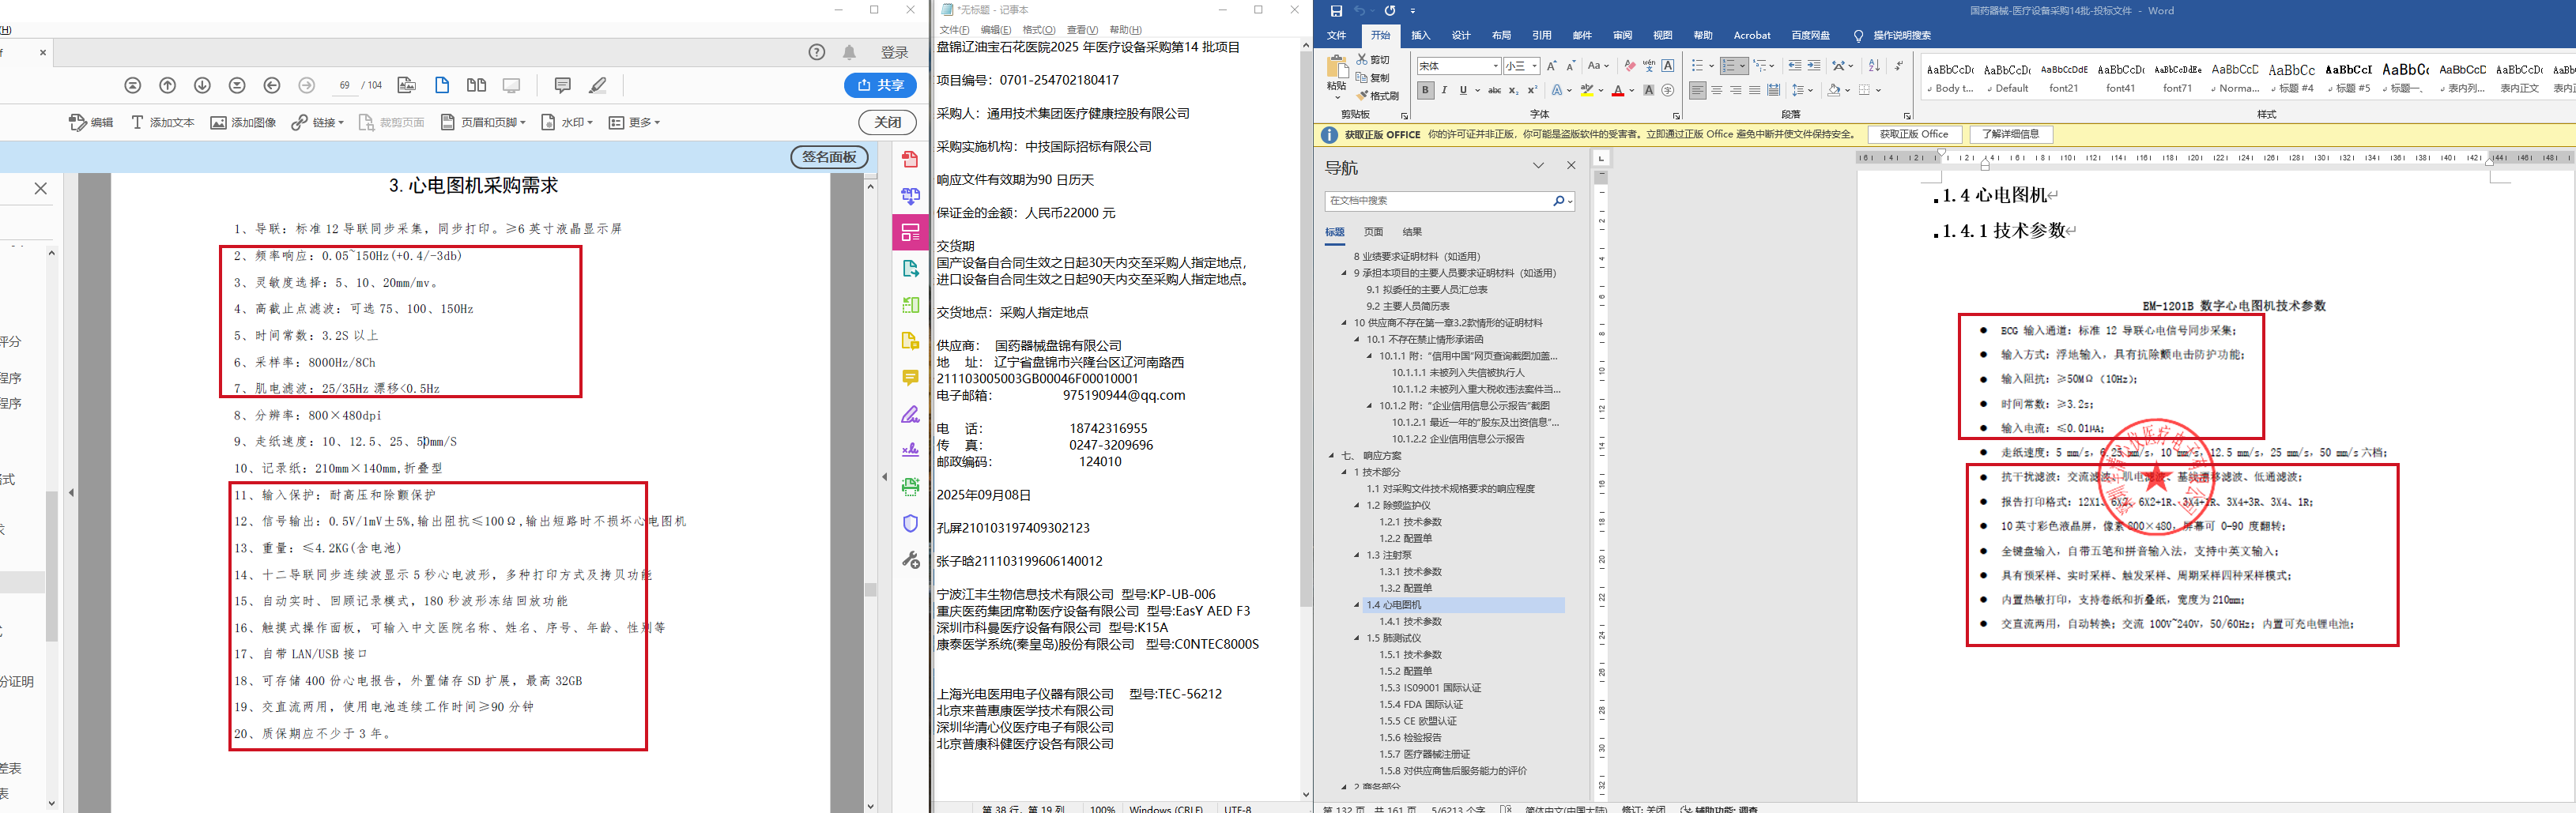2576x813 pixels.
Task: Open the Protect shield tool in PDF sidebar
Action: pyautogui.click(x=910, y=523)
